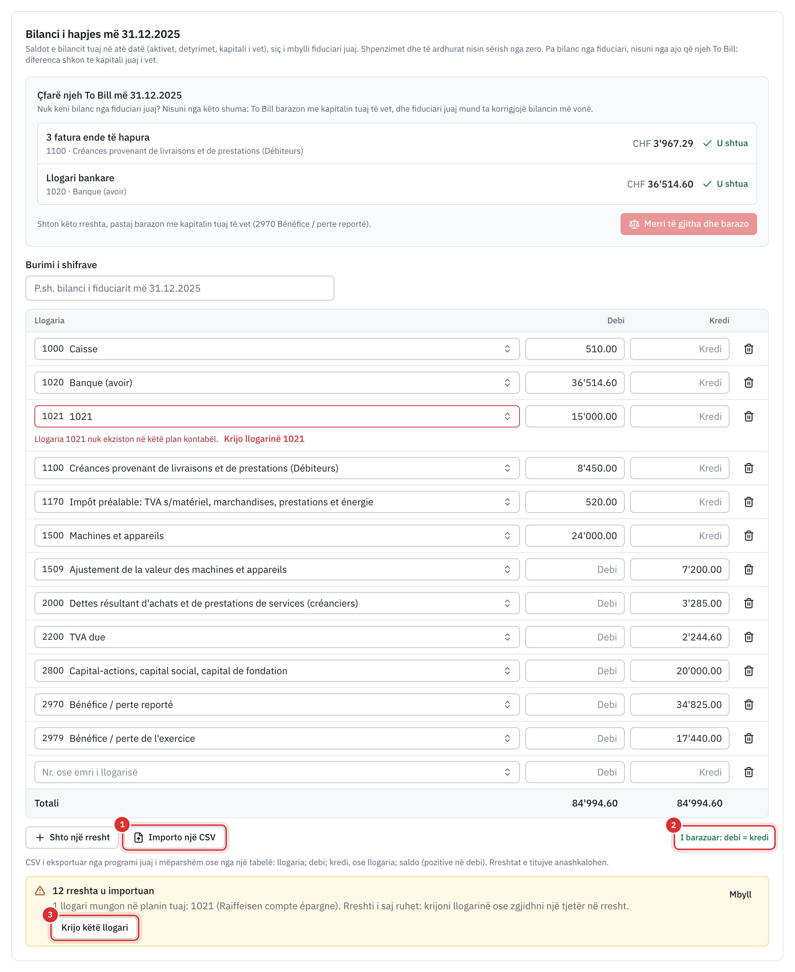Edit Kredi amount 20'000.00 for Capital-actions

pos(680,671)
